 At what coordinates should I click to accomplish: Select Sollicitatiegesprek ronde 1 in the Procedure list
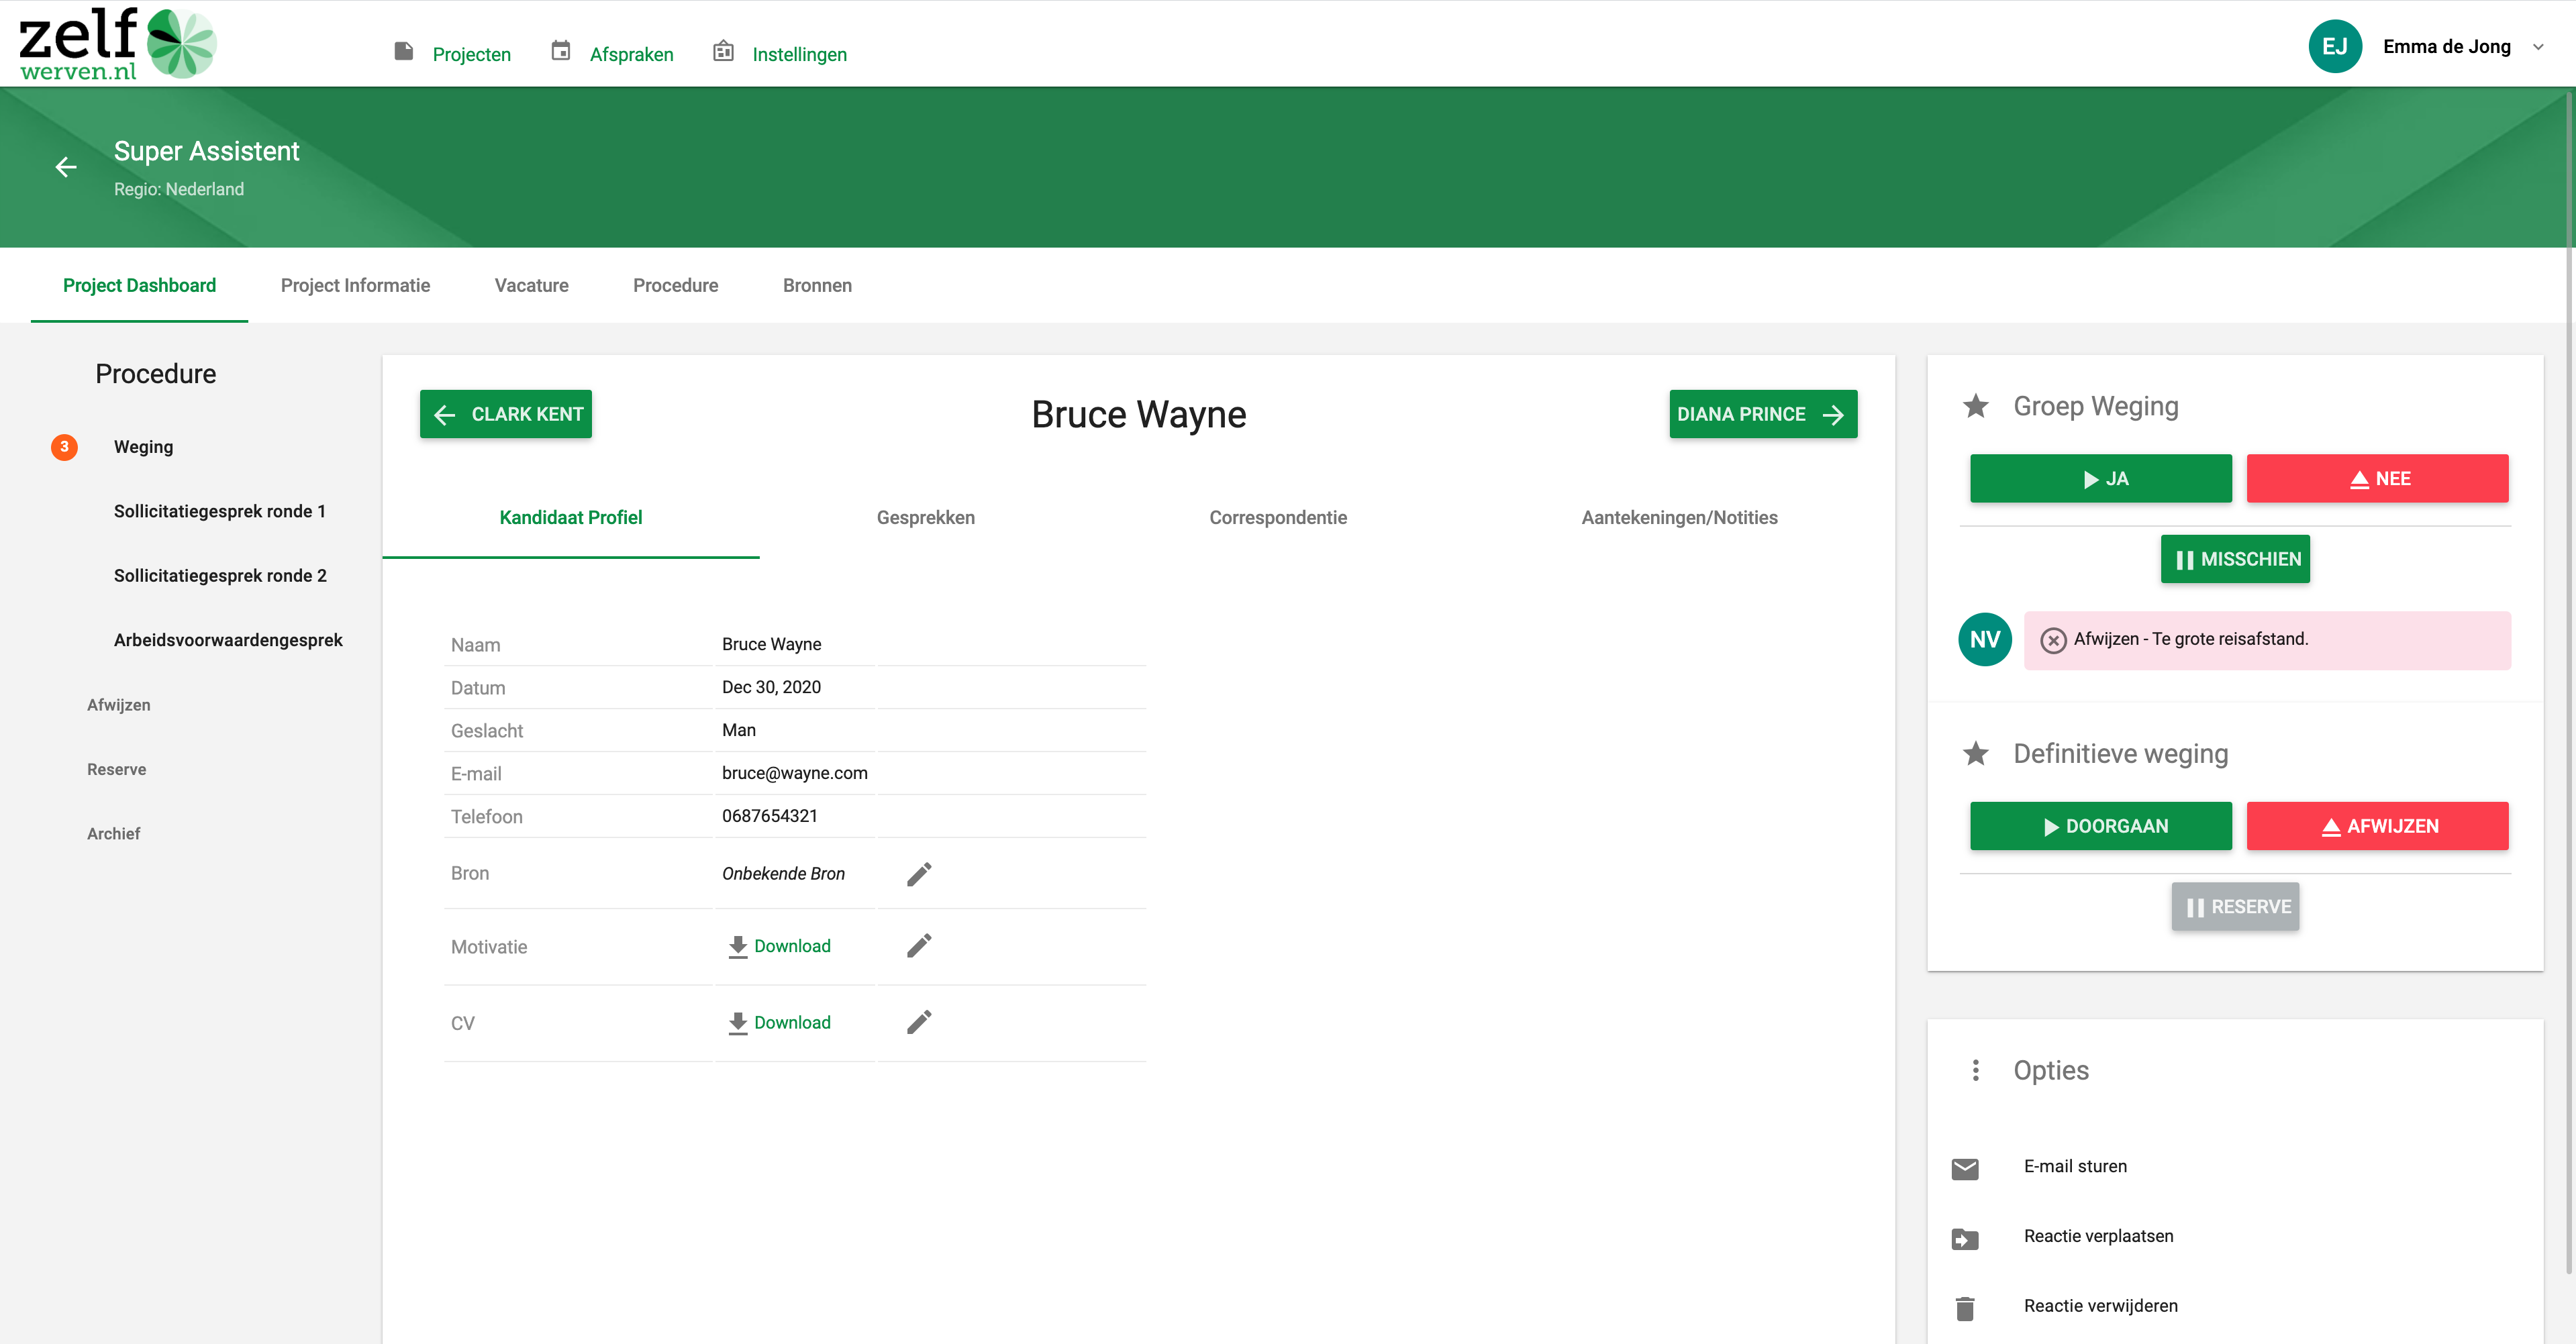219,511
